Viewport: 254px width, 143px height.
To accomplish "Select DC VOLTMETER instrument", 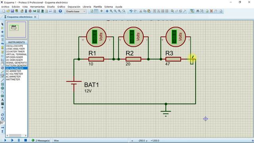I will click(16, 68).
